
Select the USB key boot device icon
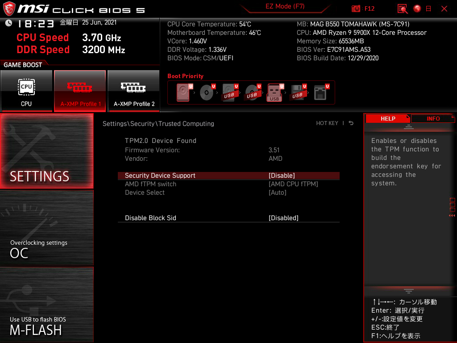pyautogui.click(x=275, y=92)
